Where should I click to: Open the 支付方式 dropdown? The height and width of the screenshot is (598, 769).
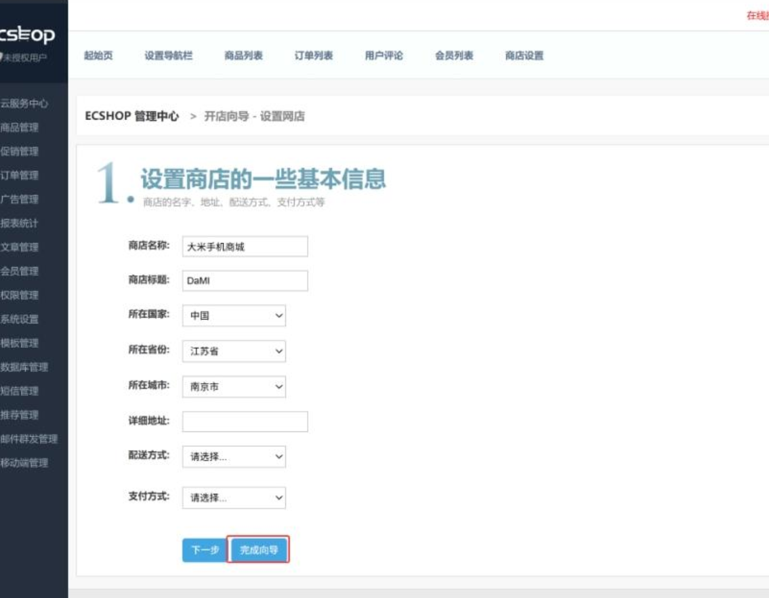pyautogui.click(x=234, y=498)
